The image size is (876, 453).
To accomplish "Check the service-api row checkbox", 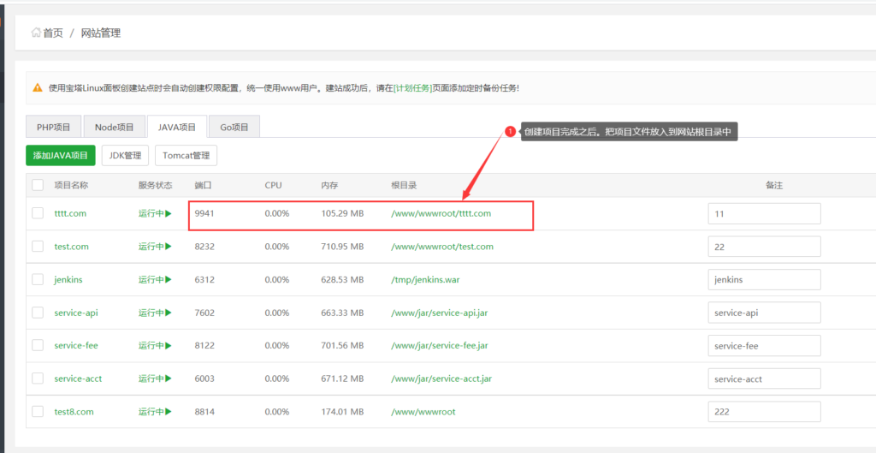I will 38,312.
